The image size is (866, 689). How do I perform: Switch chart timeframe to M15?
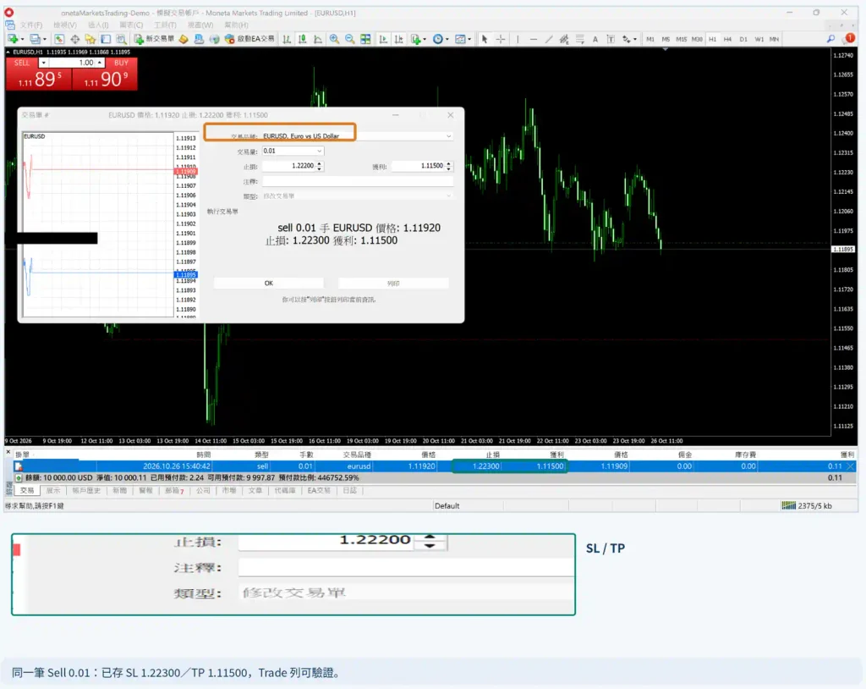pyautogui.click(x=681, y=39)
